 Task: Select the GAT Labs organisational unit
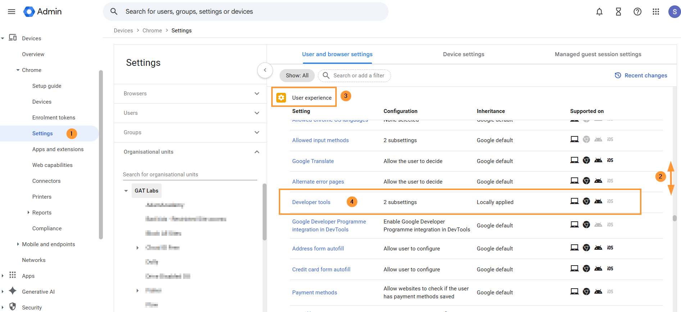[146, 191]
